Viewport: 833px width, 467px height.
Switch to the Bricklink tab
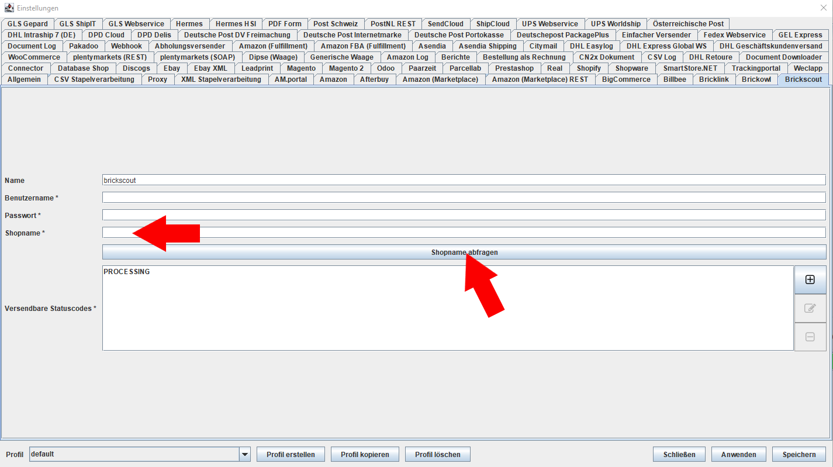point(714,79)
